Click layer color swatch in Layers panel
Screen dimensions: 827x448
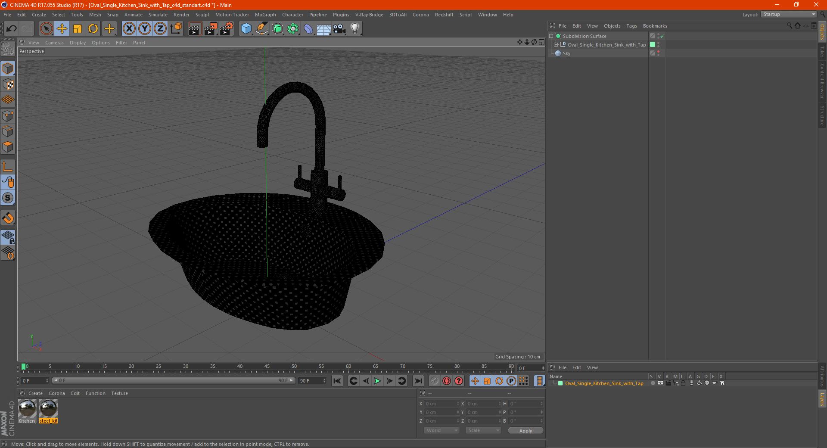pyautogui.click(x=560, y=383)
